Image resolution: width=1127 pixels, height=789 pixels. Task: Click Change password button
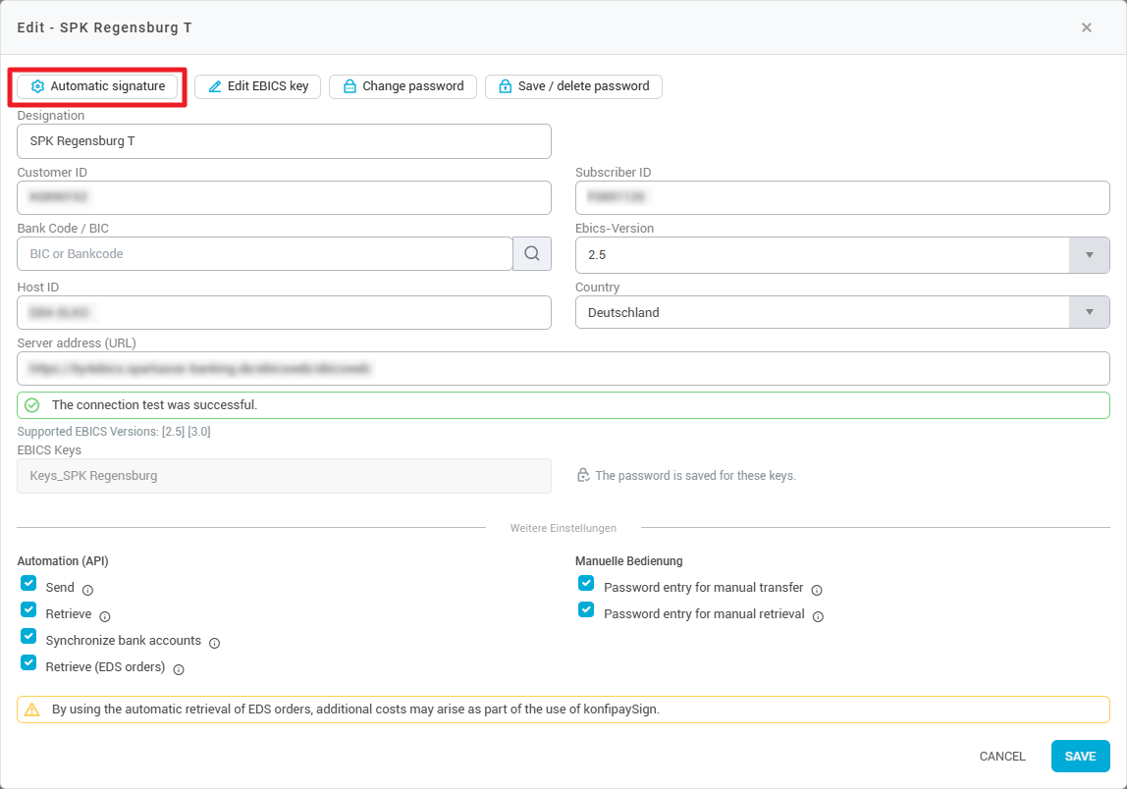pyautogui.click(x=402, y=86)
